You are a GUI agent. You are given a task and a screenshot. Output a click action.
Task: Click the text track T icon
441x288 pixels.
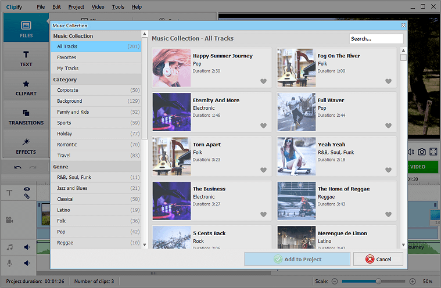[9, 193]
